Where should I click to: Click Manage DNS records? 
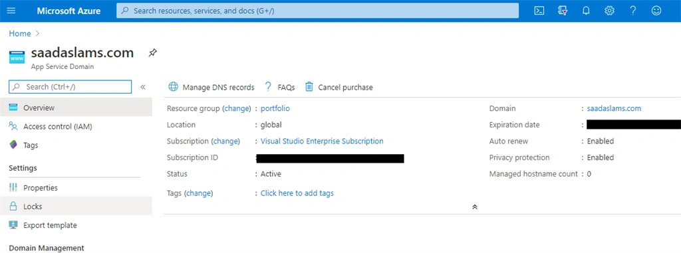click(211, 87)
